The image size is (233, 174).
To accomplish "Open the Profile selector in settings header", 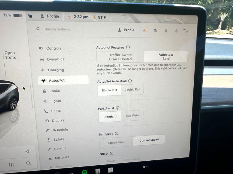I will (126, 30).
